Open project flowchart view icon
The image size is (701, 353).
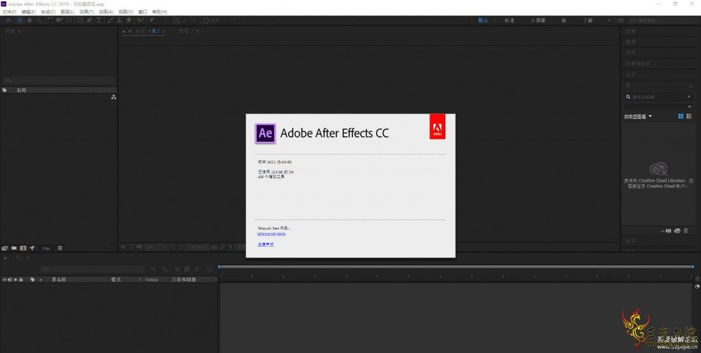[x=113, y=97]
